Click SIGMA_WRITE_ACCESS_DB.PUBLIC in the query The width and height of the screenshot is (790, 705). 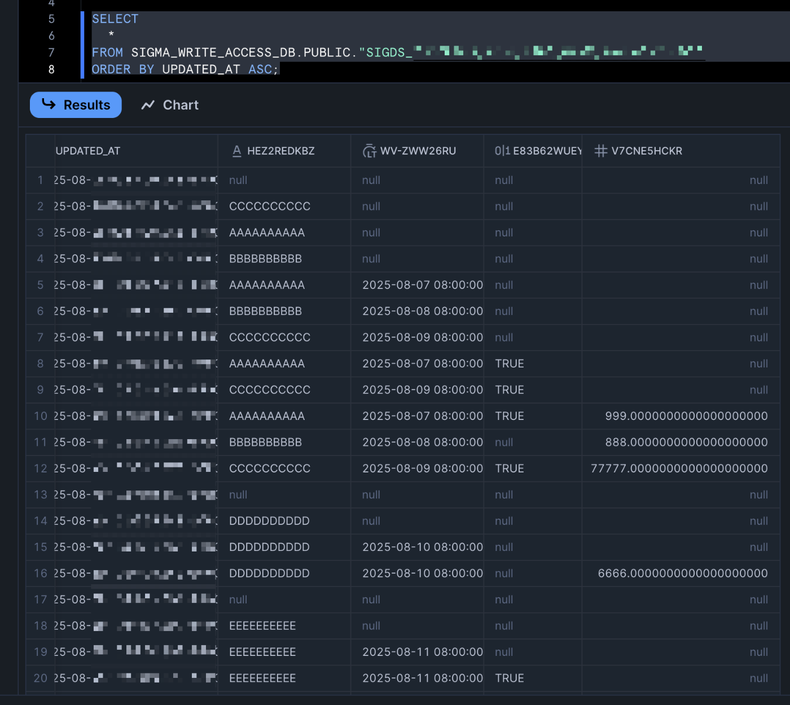241,52
